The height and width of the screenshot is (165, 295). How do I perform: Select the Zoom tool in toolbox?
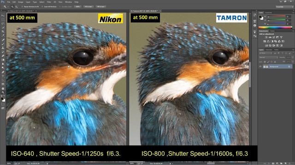pyautogui.click(x=3, y=92)
